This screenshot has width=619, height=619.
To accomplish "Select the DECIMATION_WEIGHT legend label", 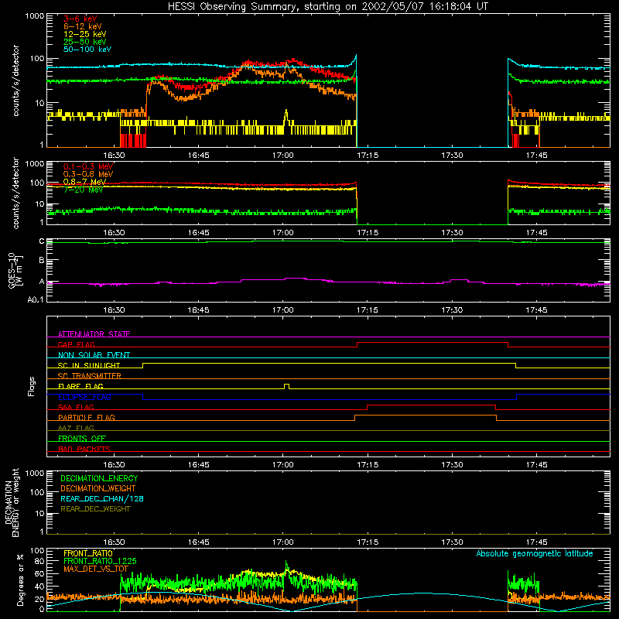I will (x=98, y=489).
